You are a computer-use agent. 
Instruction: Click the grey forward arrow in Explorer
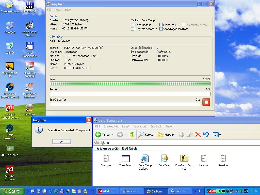pyautogui.click(x=120, y=135)
